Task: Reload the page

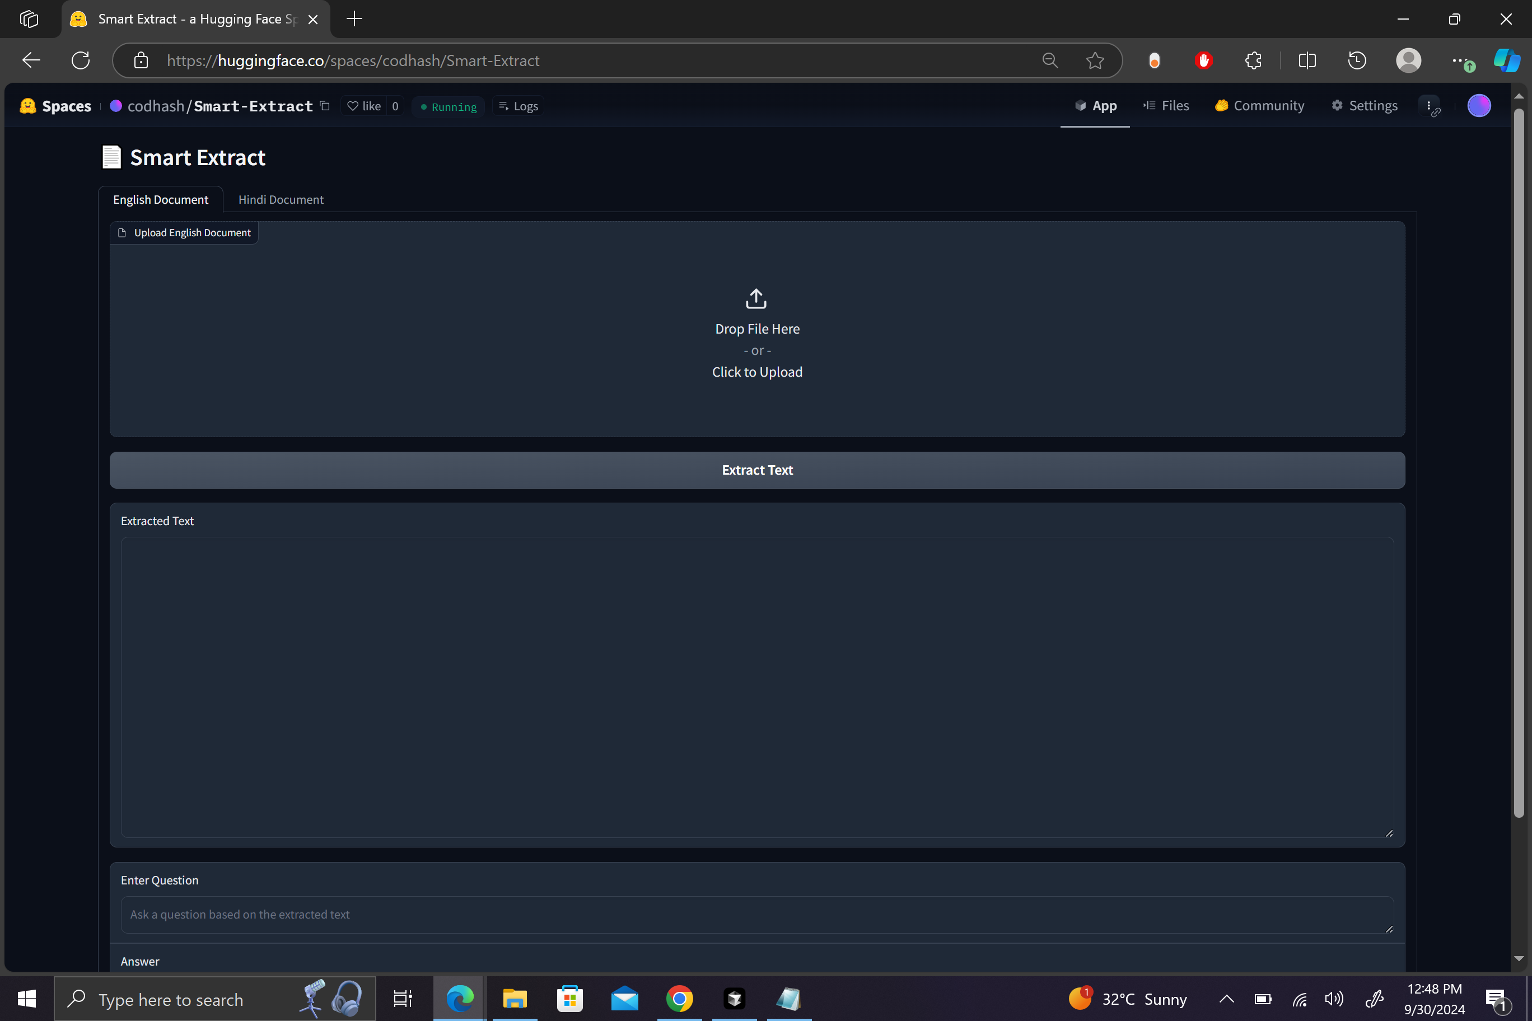Action: [x=81, y=60]
